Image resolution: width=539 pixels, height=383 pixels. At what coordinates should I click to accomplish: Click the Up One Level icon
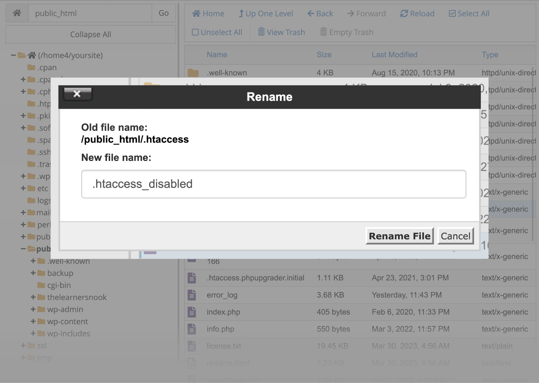tap(241, 13)
